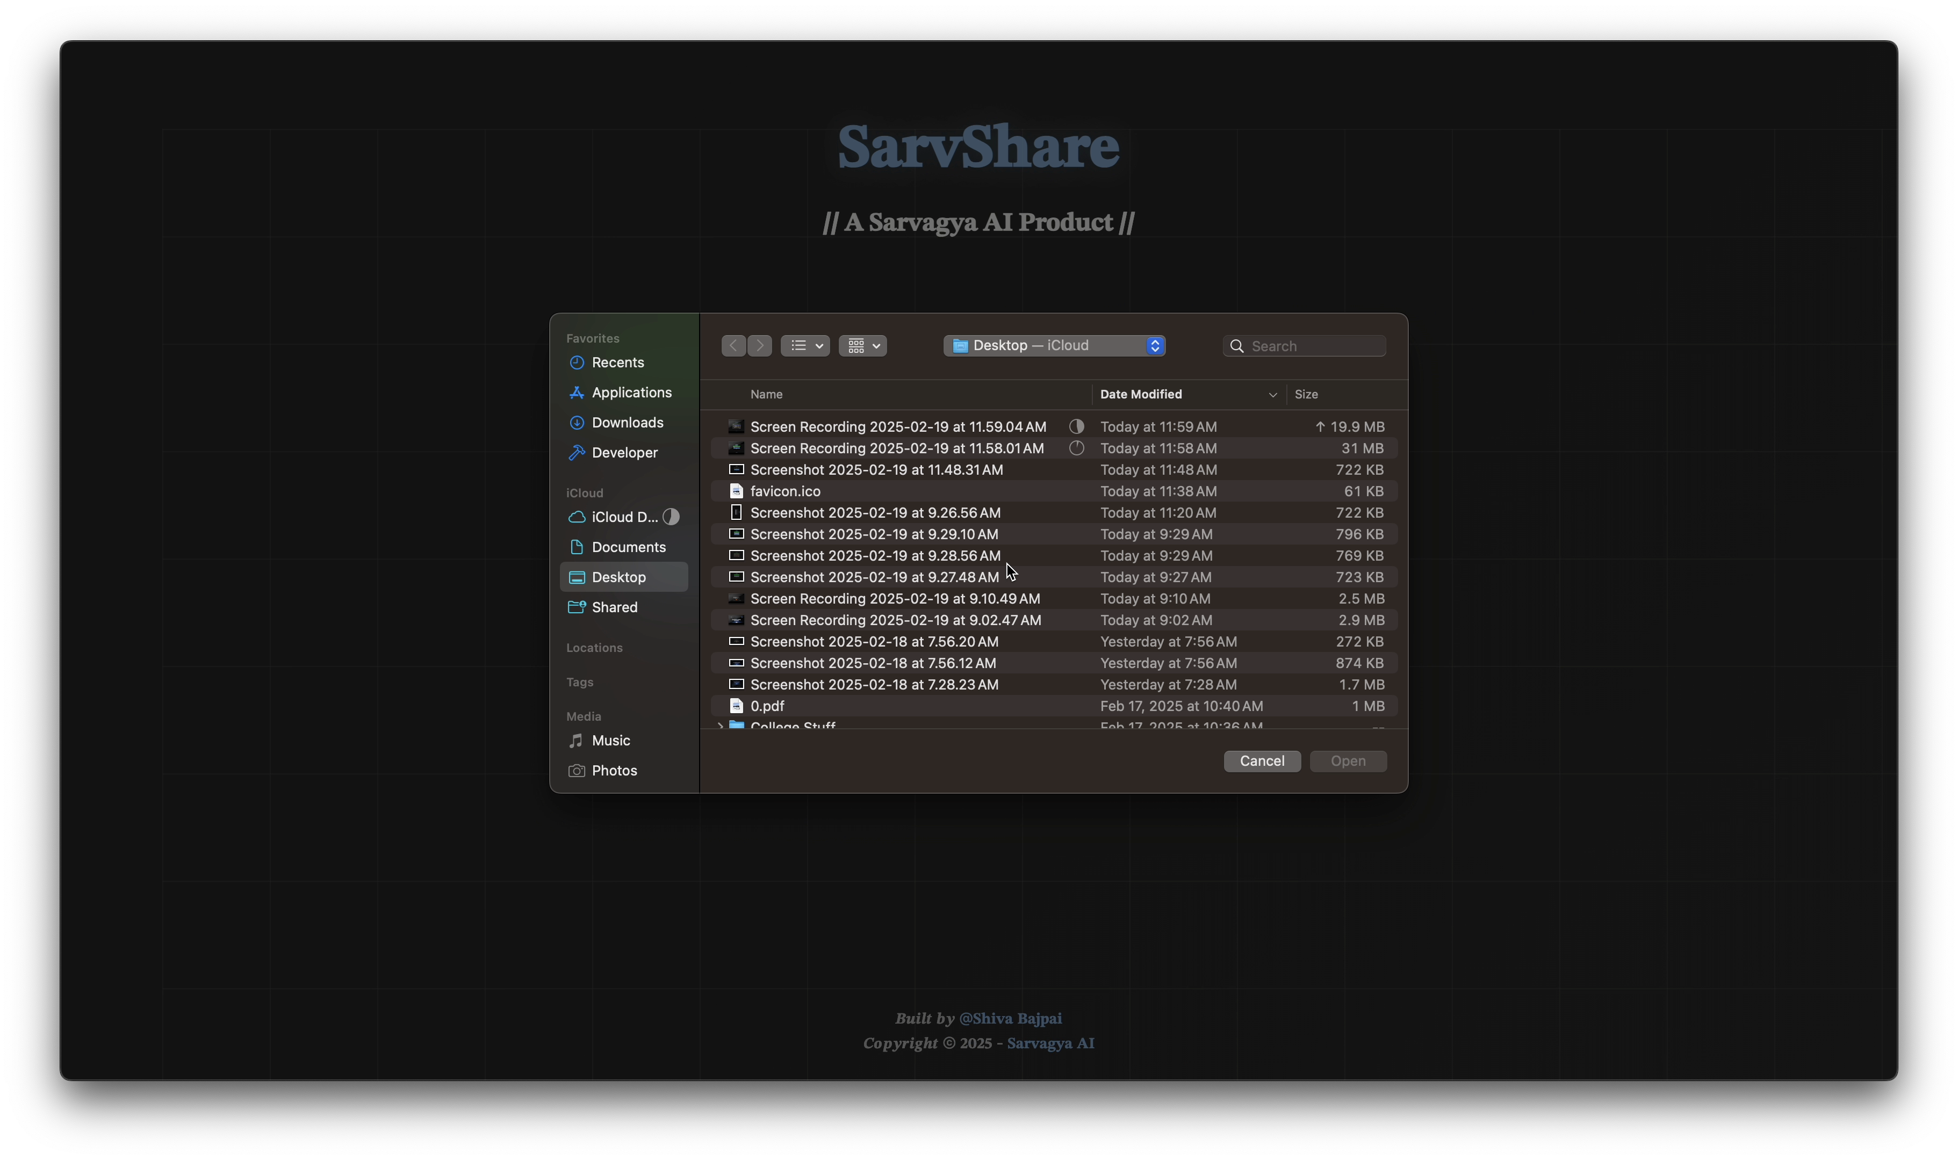
Task: Select Recents in sidebar
Action: pyautogui.click(x=617, y=363)
